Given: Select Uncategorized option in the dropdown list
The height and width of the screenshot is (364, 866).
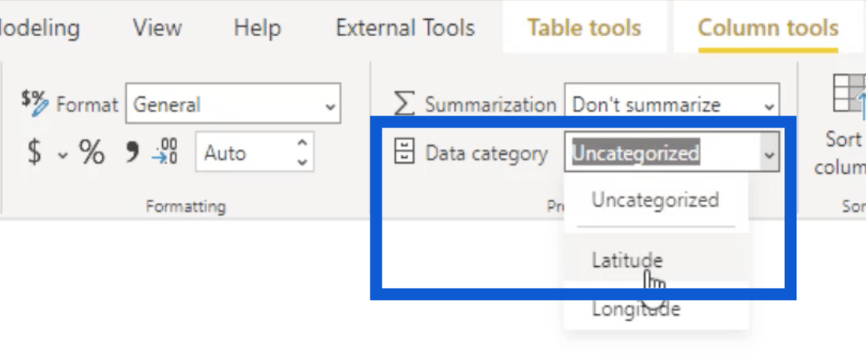Looking at the screenshot, I should (x=656, y=200).
